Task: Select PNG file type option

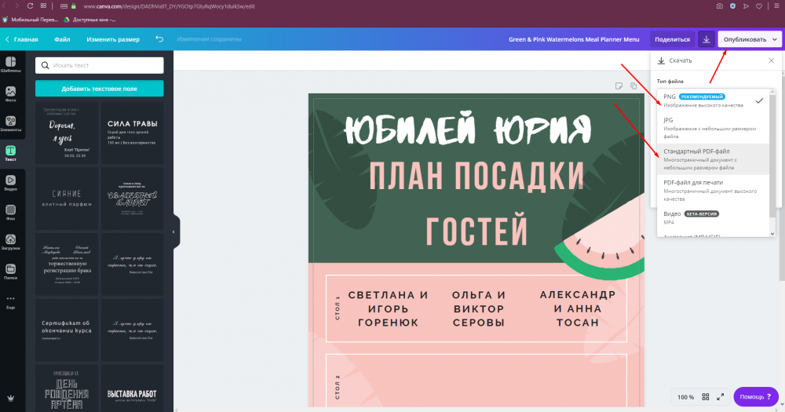Action: coord(713,100)
